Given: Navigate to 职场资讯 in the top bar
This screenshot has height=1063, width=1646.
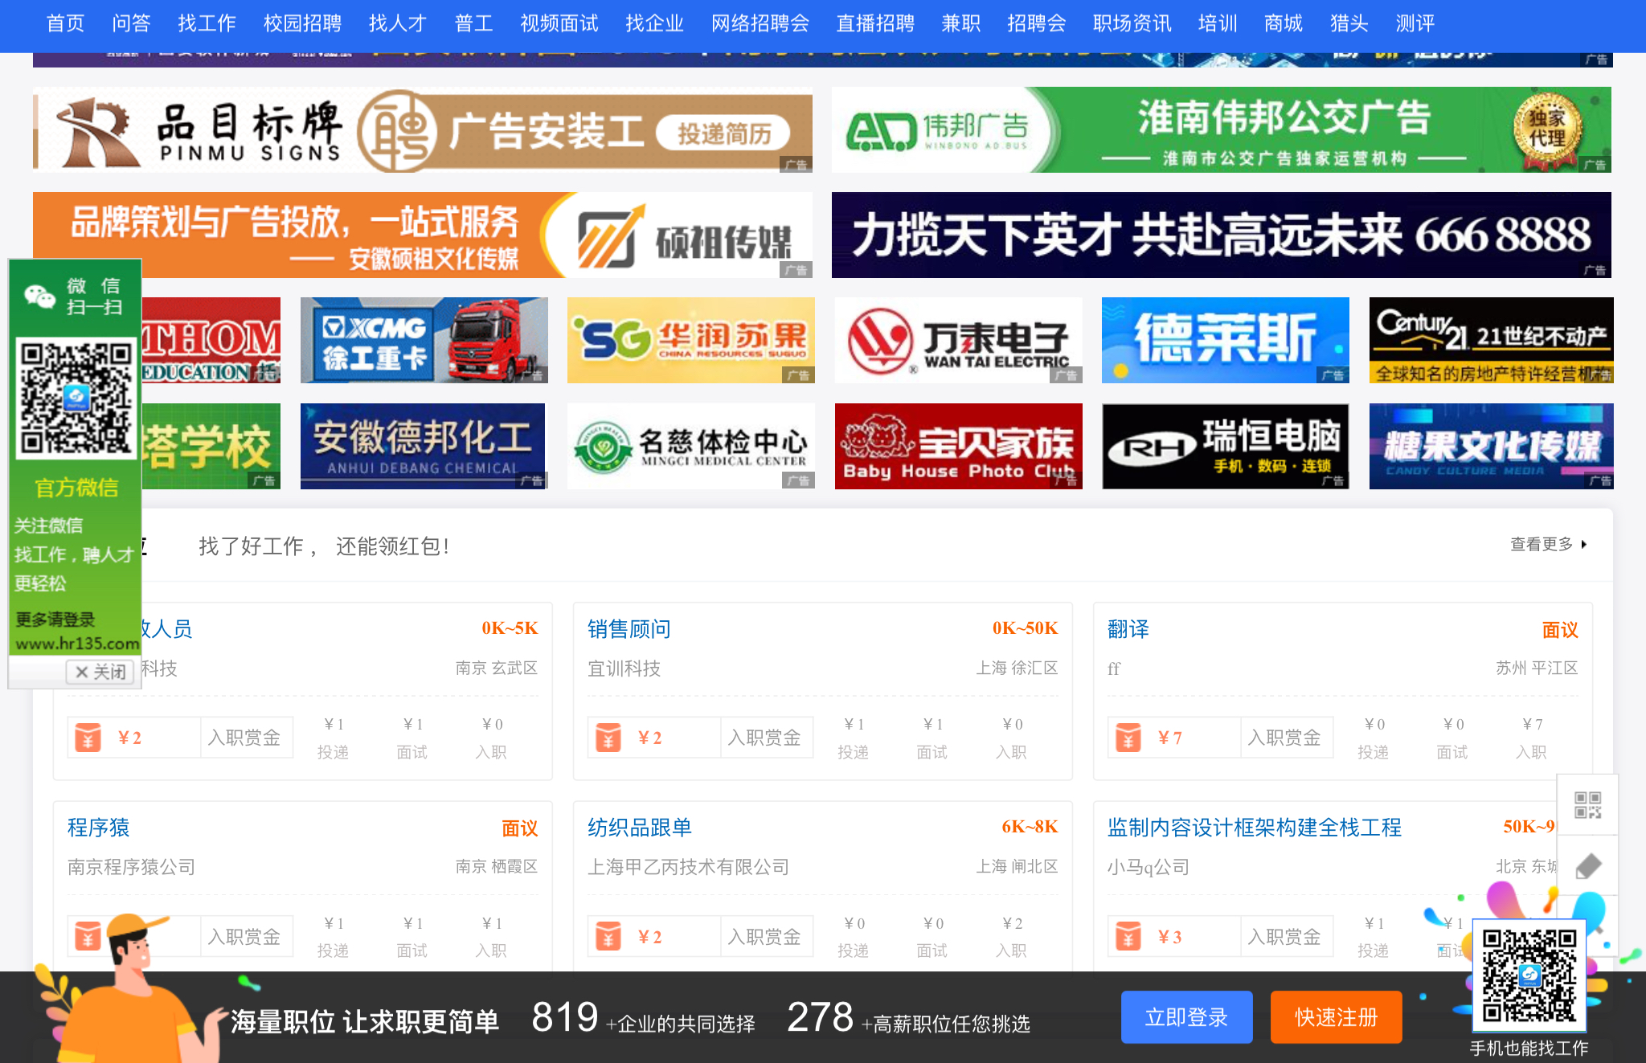Looking at the screenshot, I should click(1132, 23).
